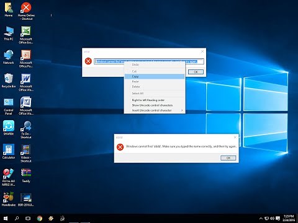Launch Google Chrome from the taskbar
Image resolution: width=298 pixels, height=223 pixels.
tap(40, 218)
